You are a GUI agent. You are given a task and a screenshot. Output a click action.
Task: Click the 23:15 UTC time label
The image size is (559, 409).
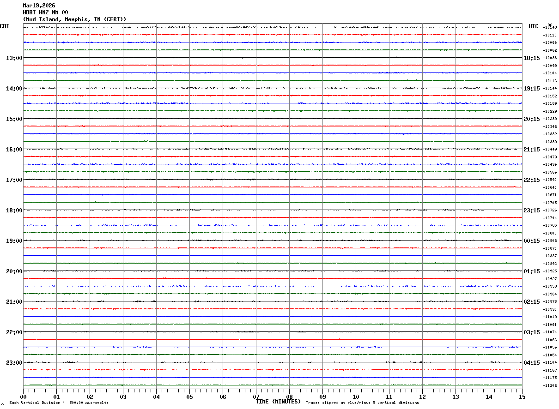[x=532, y=211]
